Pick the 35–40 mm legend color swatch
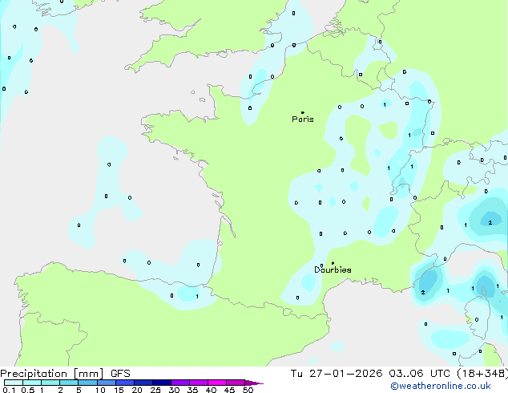The image size is (508, 393). [199, 383]
